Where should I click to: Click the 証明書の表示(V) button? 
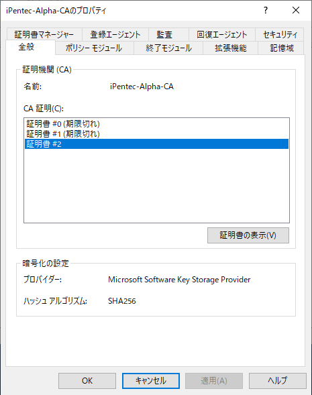point(248,235)
